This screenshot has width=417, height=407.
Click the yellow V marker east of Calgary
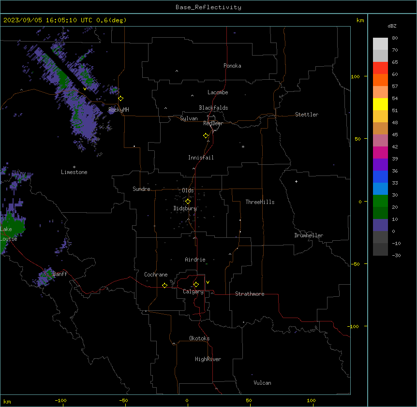pos(208,282)
